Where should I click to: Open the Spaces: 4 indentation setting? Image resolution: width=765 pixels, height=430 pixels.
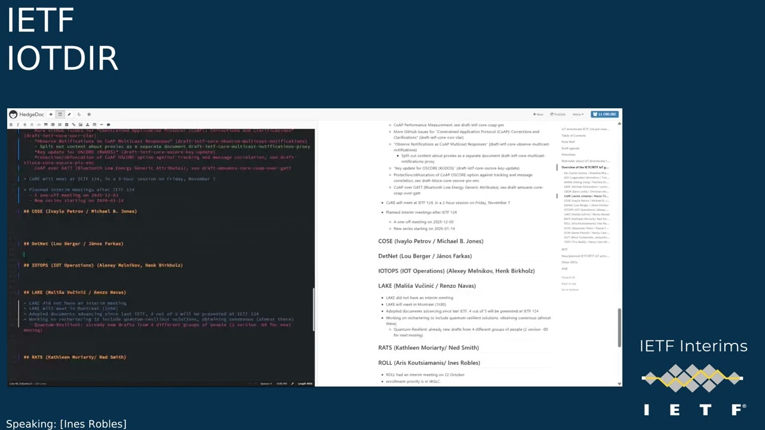pyautogui.click(x=266, y=383)
